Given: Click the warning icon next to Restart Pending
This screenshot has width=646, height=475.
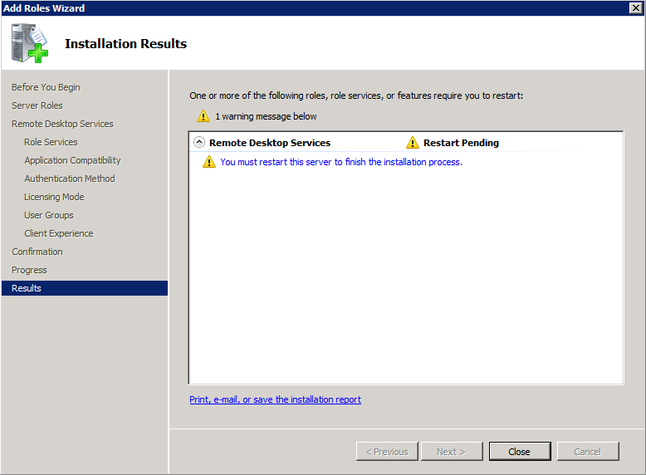Looking at the screenshot, I should [413, 143].
